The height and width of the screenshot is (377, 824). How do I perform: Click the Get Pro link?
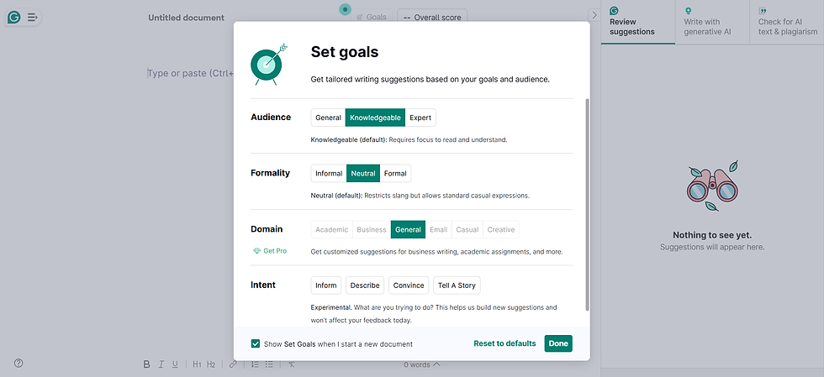(x=275, y=251)
